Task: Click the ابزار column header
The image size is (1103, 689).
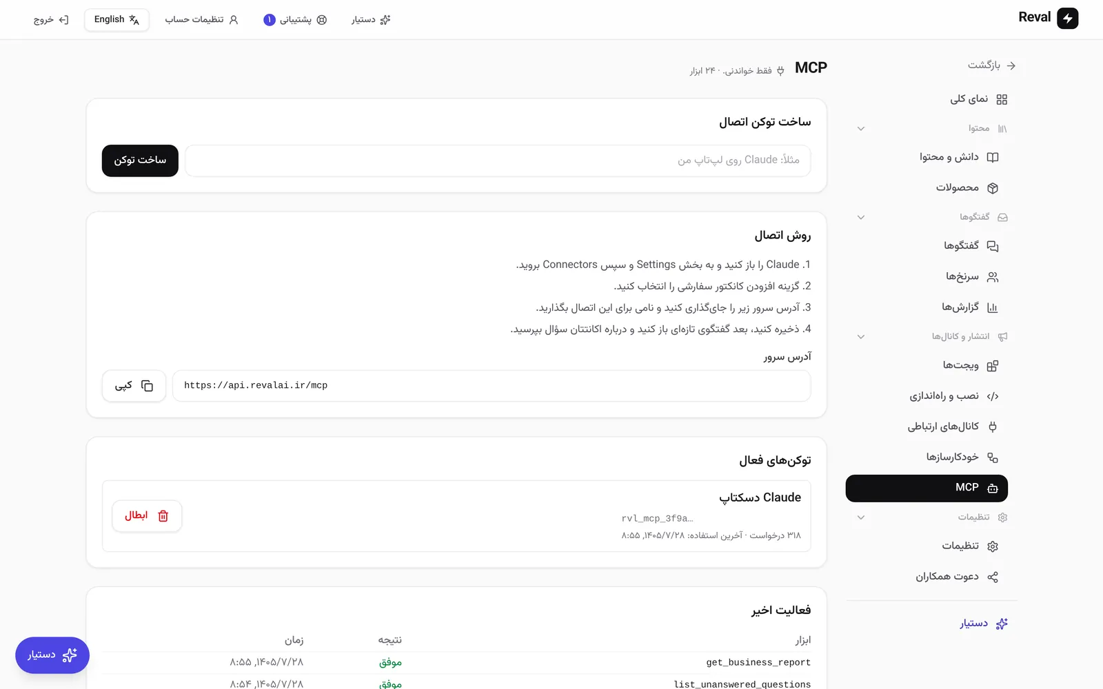Action: click(802, 640)
